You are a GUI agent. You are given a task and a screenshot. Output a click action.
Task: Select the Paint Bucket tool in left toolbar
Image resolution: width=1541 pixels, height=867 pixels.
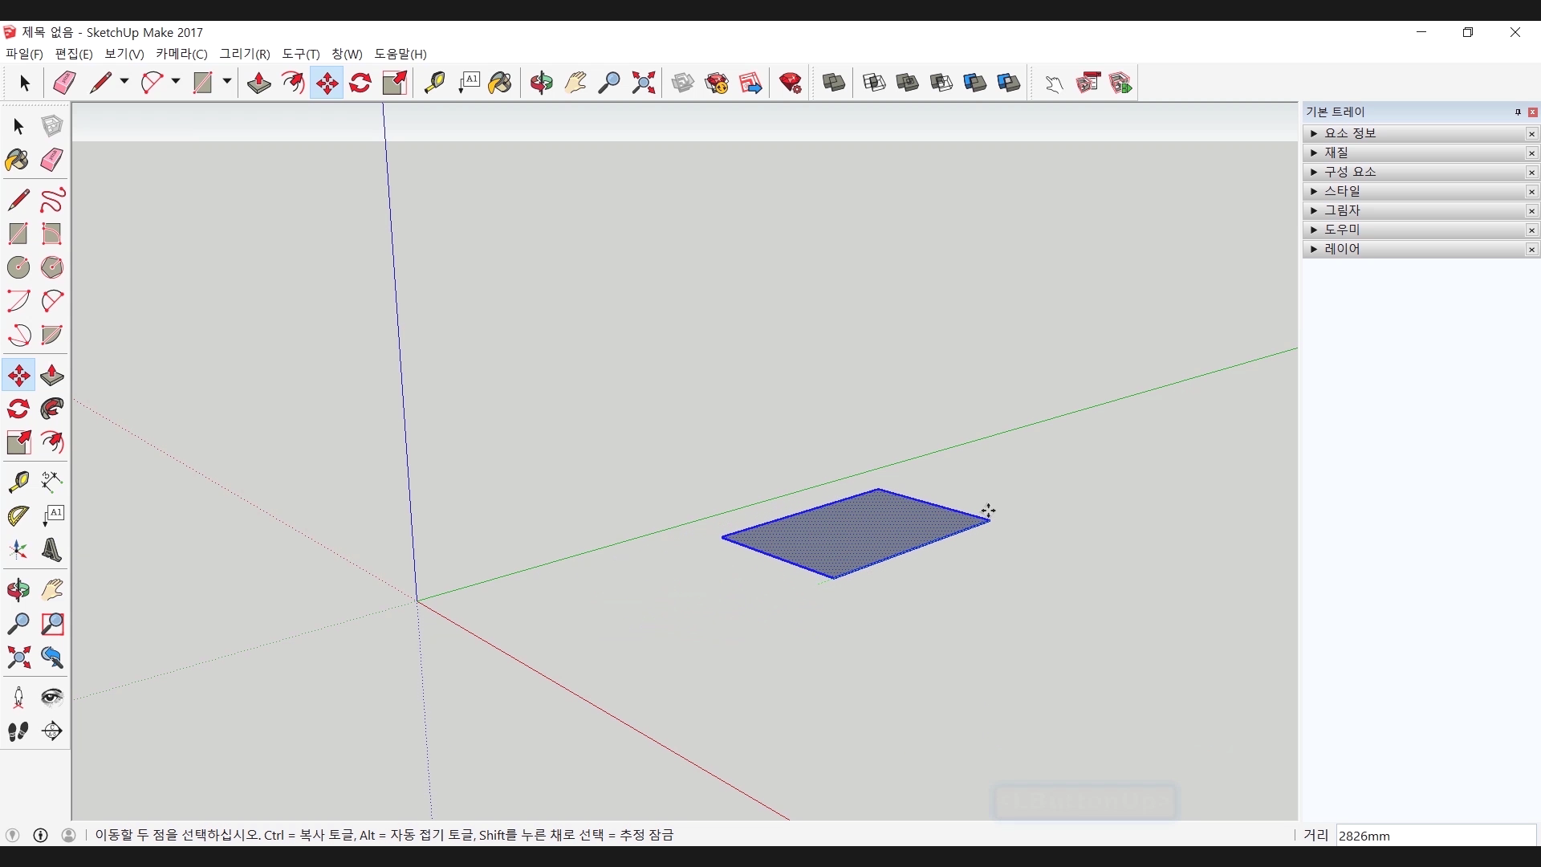(18, 160)
